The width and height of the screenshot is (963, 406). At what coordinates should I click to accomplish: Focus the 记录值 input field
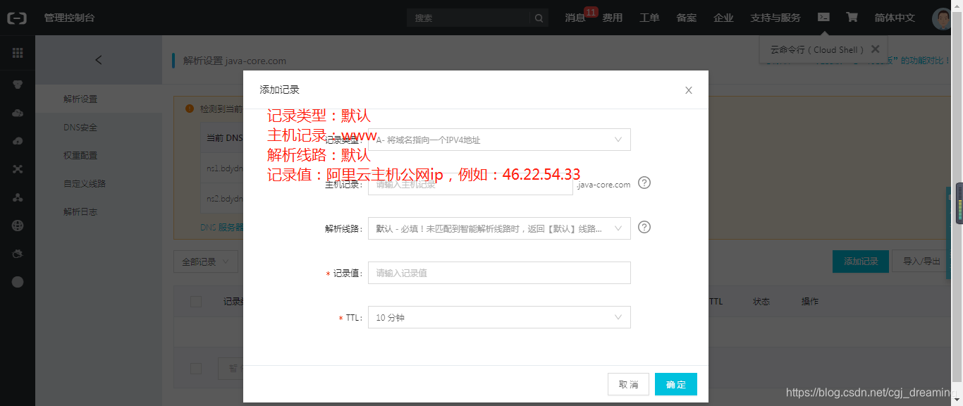click(x=499, y=273)
